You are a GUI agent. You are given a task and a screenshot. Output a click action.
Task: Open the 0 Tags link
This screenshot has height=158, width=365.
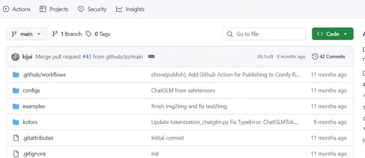click(98, 34)
